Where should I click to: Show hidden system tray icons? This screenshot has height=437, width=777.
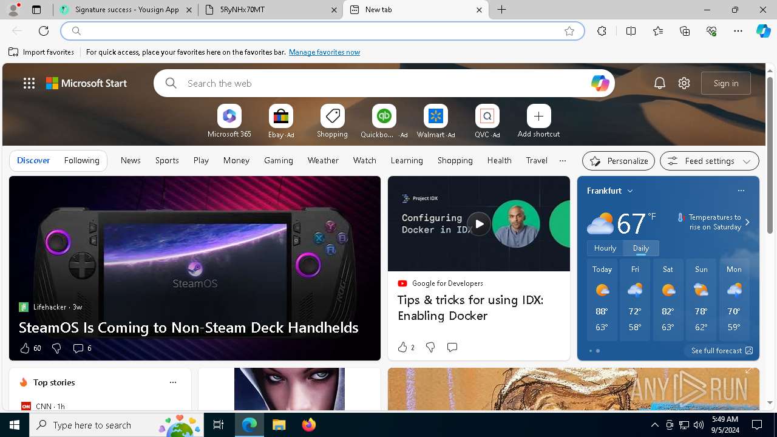point(654,425)
